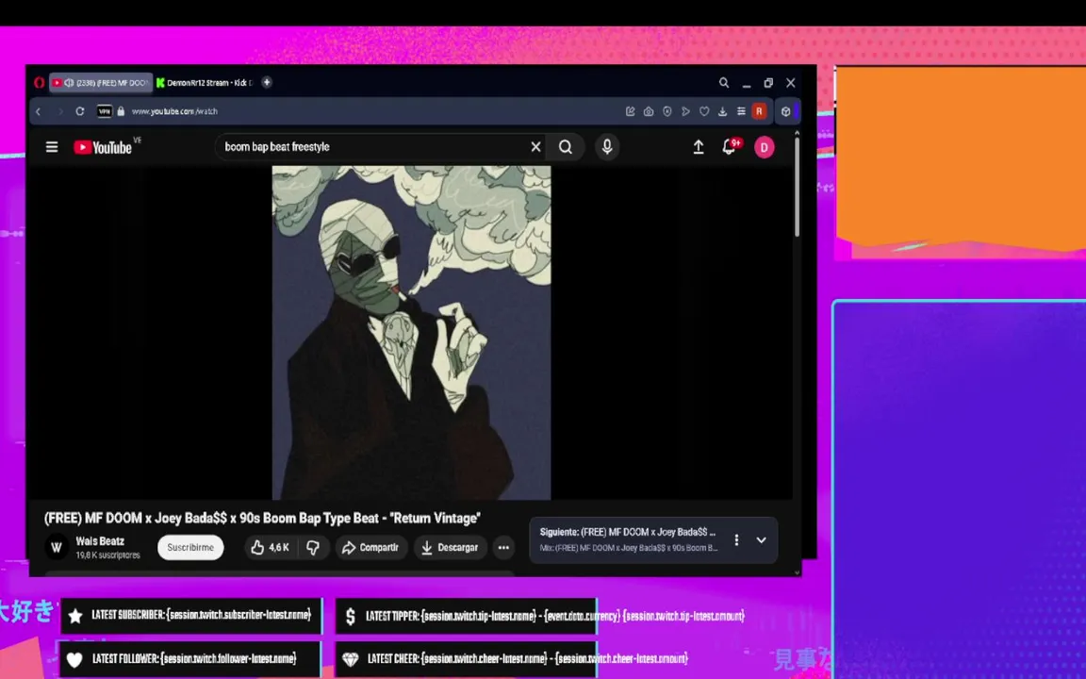Viewport: 1086px width, 679px height.
Task: Open the Wais Beatz channel name link
Action: click(100, 541)
